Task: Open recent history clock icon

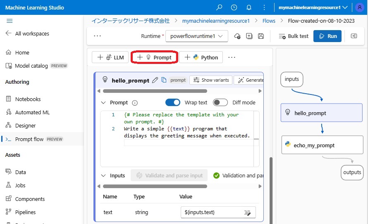Action: tap(234, 7)
